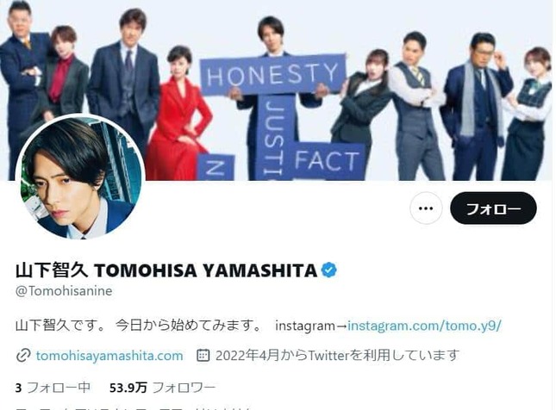The image size is (556, 410).
Task: Open the 53.9万 フォロワー followers list
Action: coord(162,388)
